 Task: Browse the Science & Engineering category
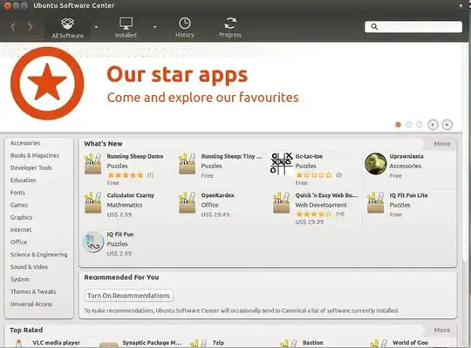click(38, 255)
